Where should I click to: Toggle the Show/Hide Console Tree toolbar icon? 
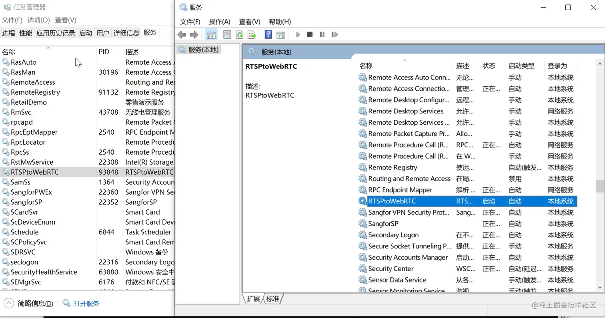(x=211, y=35)
